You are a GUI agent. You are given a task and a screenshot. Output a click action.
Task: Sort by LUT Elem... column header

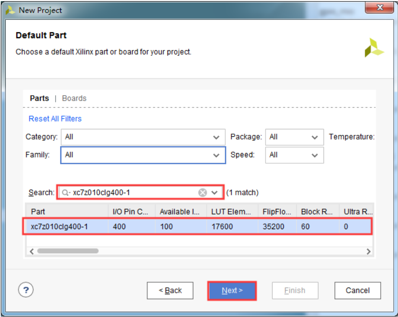[232, 211]
